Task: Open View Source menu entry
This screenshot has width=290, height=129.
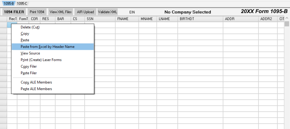Action: click(30, 53)
